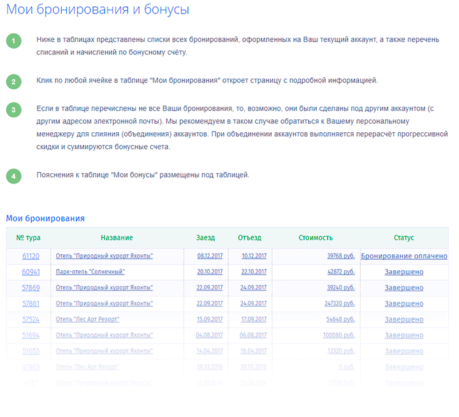Viewport: 459px width, 417px height.
Task: Open tour number 60941 link
Action: tap(31, 272)
